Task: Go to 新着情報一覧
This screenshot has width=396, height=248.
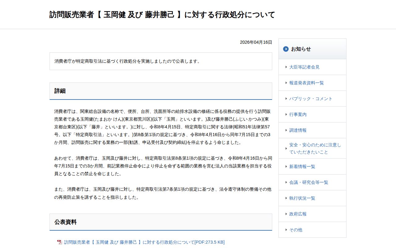Action: point(302,166)
